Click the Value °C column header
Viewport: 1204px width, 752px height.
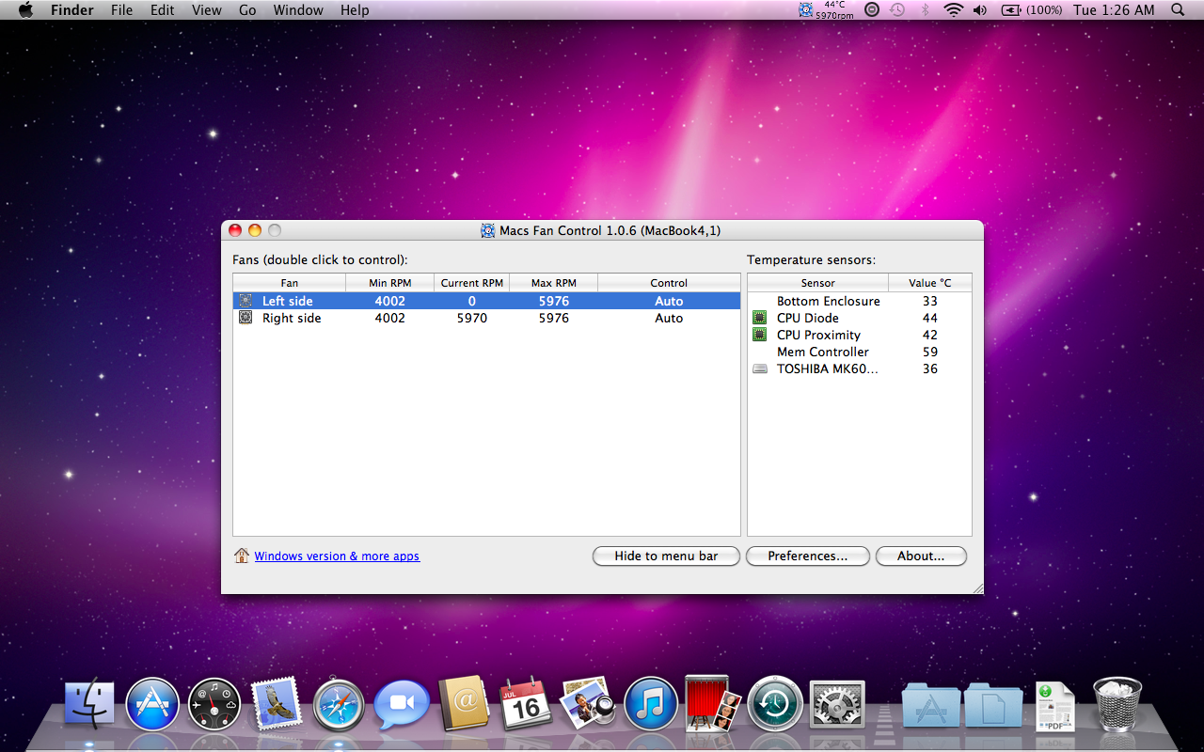930,282
